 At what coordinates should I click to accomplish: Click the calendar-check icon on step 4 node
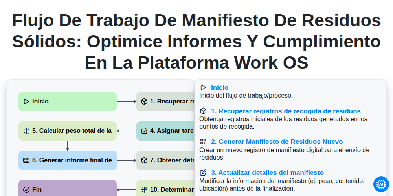(x=144, y=131)
